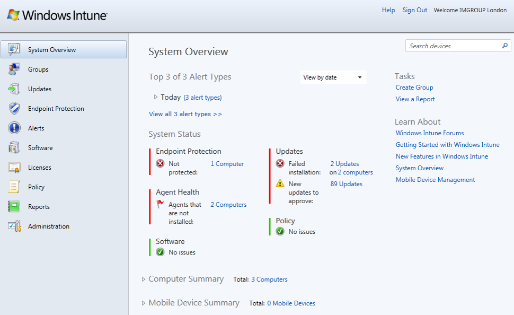Image resolution: width=514 pixels, height=315 pixels.
Task: Select the Policy icon in the sidebar
Action: click(x=14, y=187)
